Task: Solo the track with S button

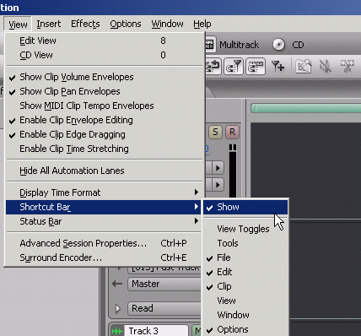Action: pos(215,132)
